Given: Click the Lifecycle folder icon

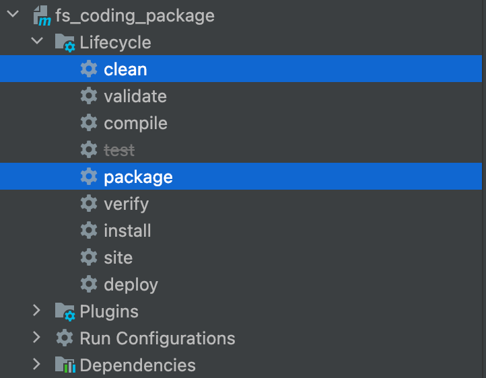Looking at the screenshot, I should pyautogui.click(x=65, y=43).
